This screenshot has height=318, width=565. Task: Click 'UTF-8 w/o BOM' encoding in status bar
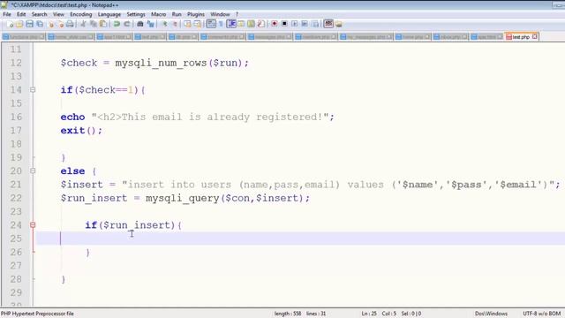click(x=541, y=314)
